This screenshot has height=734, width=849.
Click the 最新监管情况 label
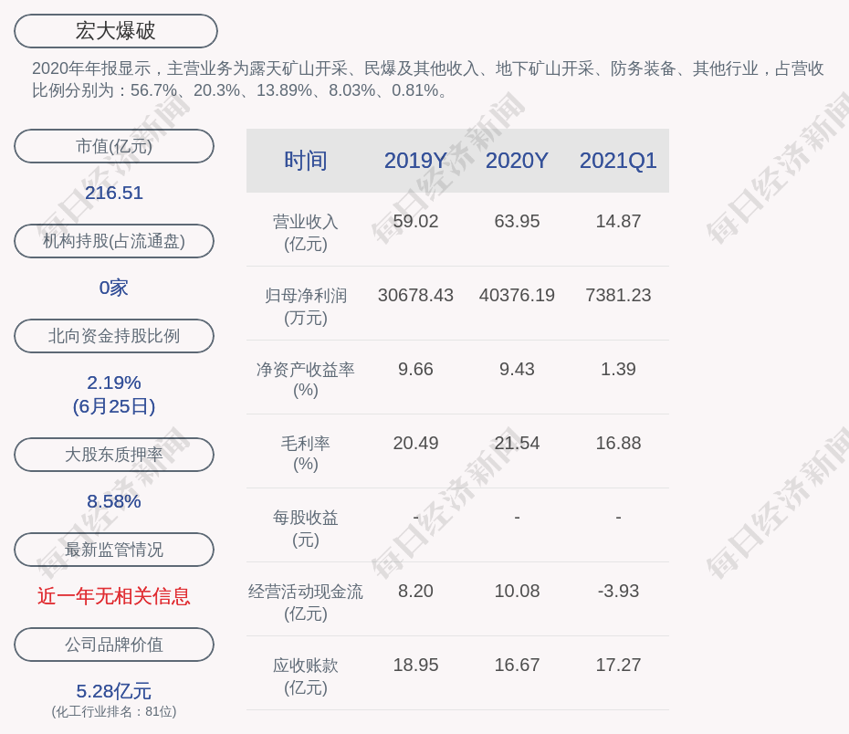pos(114,550)
